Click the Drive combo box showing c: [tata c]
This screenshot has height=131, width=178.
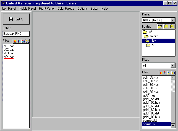tap(159, 20)
